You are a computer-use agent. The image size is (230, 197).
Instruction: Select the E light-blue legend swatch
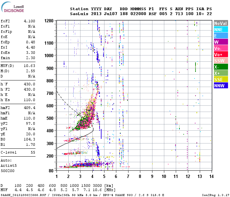click(x=221, y=36)
